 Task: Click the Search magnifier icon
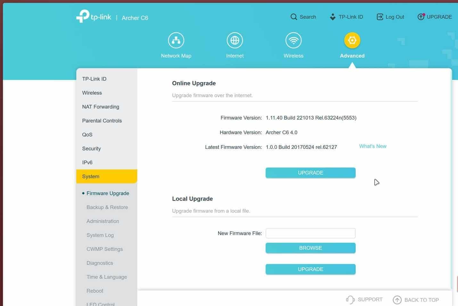pyautogui.click(x=294, y=17)
